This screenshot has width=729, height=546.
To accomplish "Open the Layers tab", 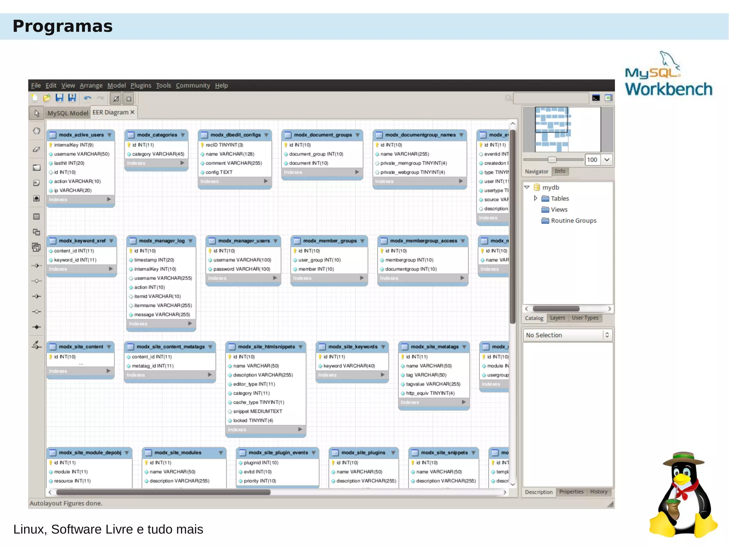I will (557, 318).
